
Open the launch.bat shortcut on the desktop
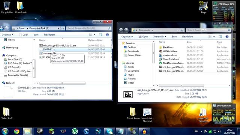[x=147, y=115]
